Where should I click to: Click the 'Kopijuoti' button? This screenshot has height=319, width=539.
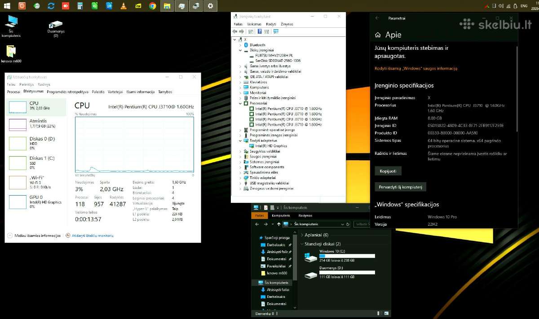click(x=388, y=171)
